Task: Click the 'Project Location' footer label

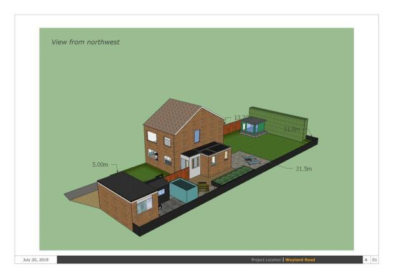Action: click(266, 260)
